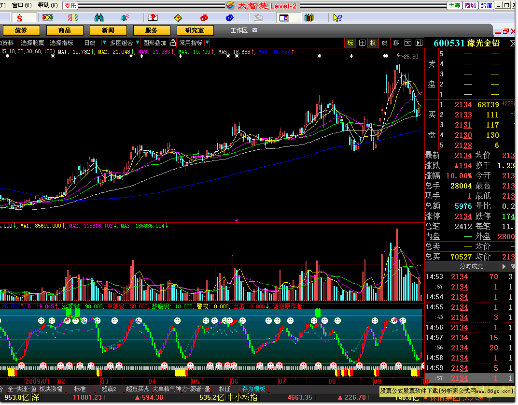518x405 pixels.
Task: Click the 600531 豫光金铅 stock title
Action: pyautogui.click(x=466, y=43)
